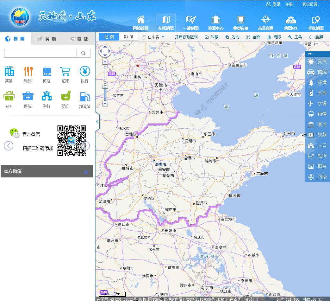Screen dimensions: 330x301
Task: Click the clear (清除) button
Action: point(274,37)
